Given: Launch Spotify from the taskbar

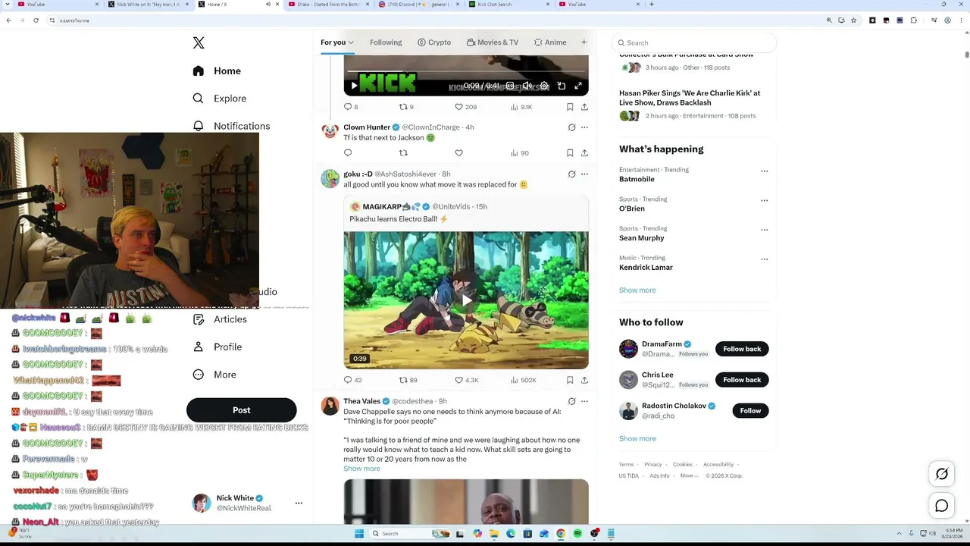Looking at the screenshot, I should [x=577, y=533].
